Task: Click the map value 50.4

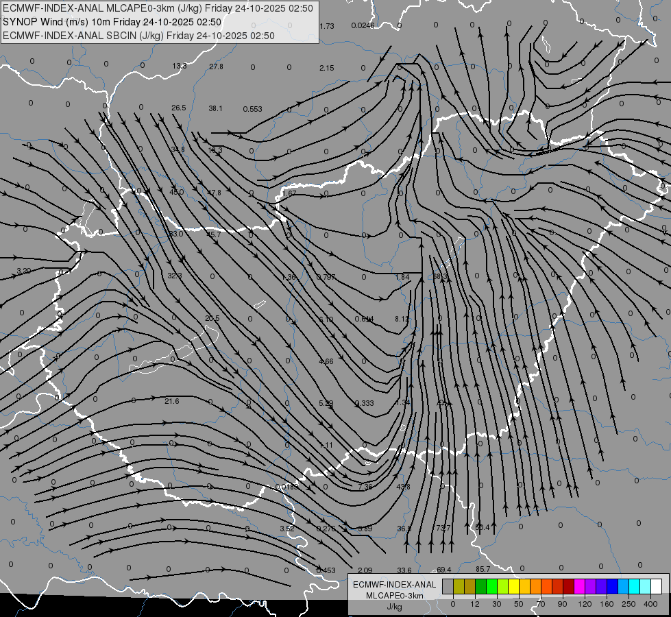Action: click(483, 527)
